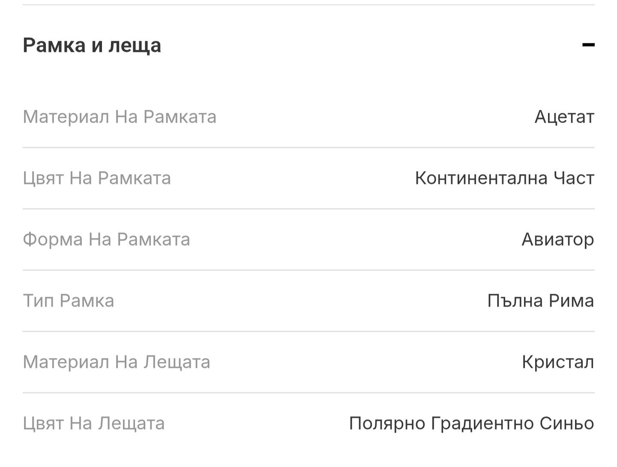
Task: Click the Рамка и леща heading
Action: point(92,45)
